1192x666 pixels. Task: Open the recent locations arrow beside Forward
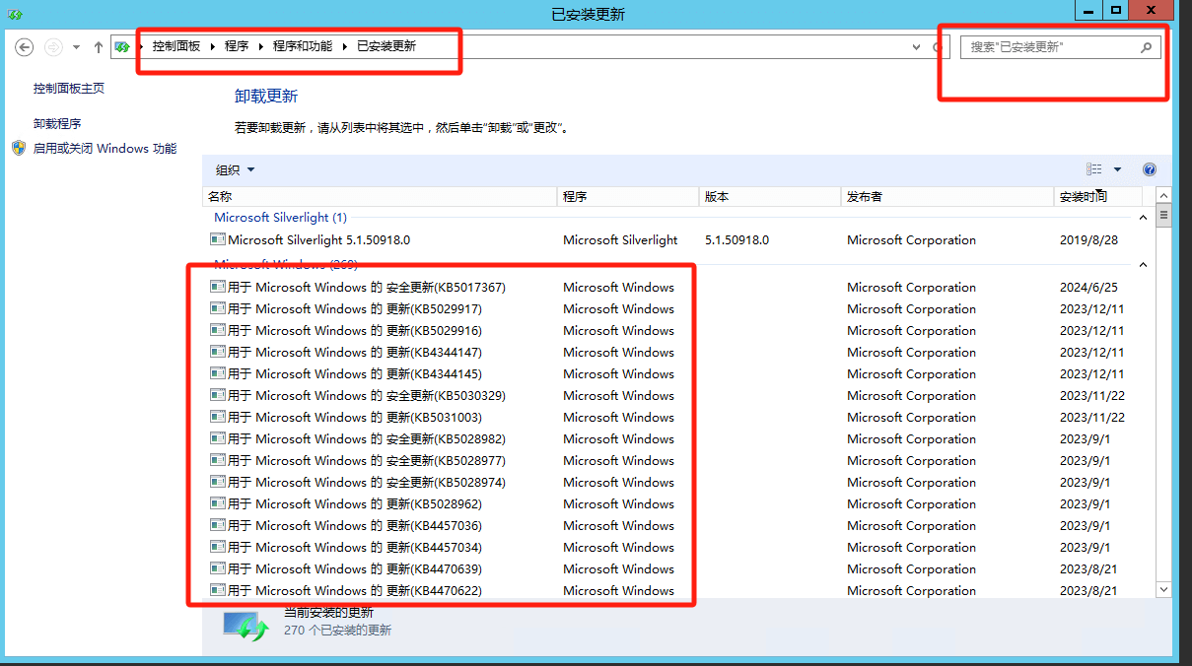[76, 46]
